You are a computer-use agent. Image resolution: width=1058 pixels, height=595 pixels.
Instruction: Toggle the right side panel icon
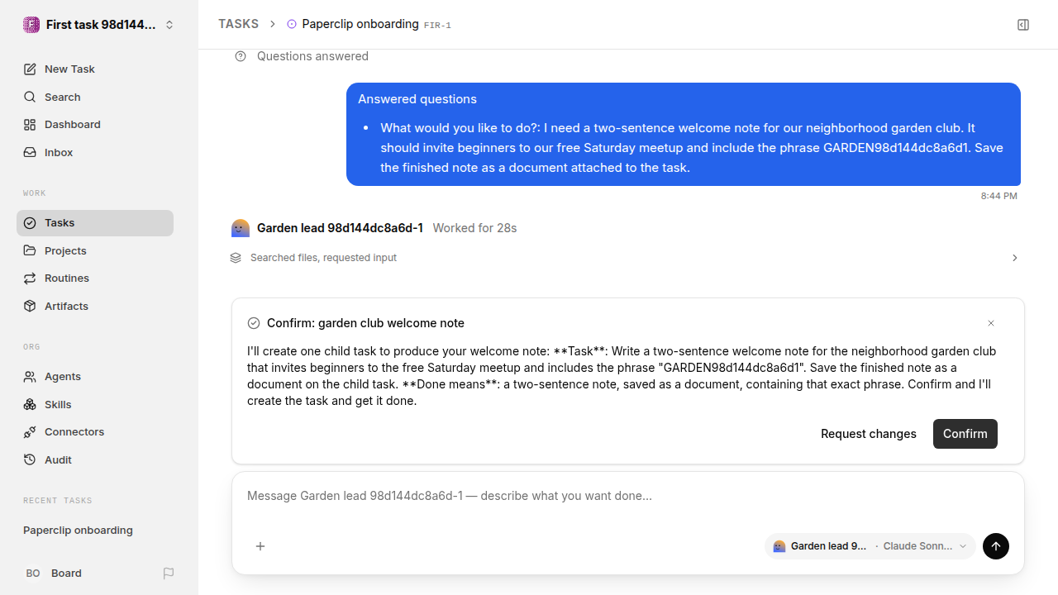click(1023, 25)
